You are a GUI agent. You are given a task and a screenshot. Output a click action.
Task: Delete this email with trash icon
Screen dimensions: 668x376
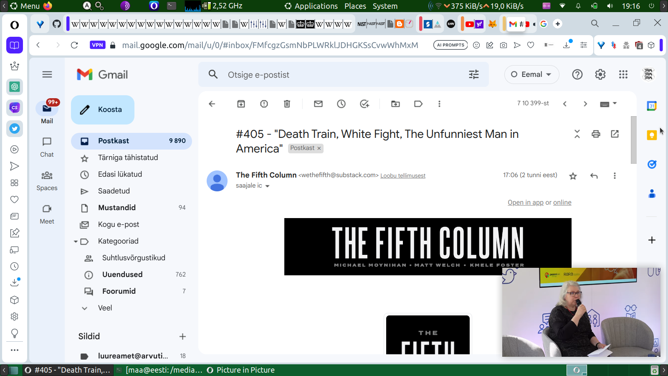tap(287, 104)
